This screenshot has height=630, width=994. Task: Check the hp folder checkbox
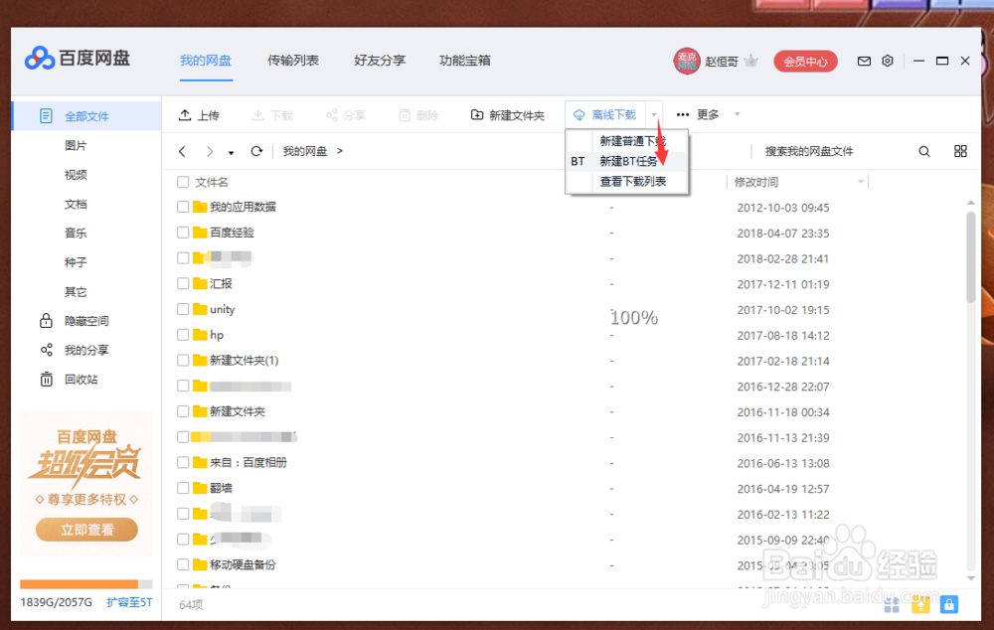(183, 335)
